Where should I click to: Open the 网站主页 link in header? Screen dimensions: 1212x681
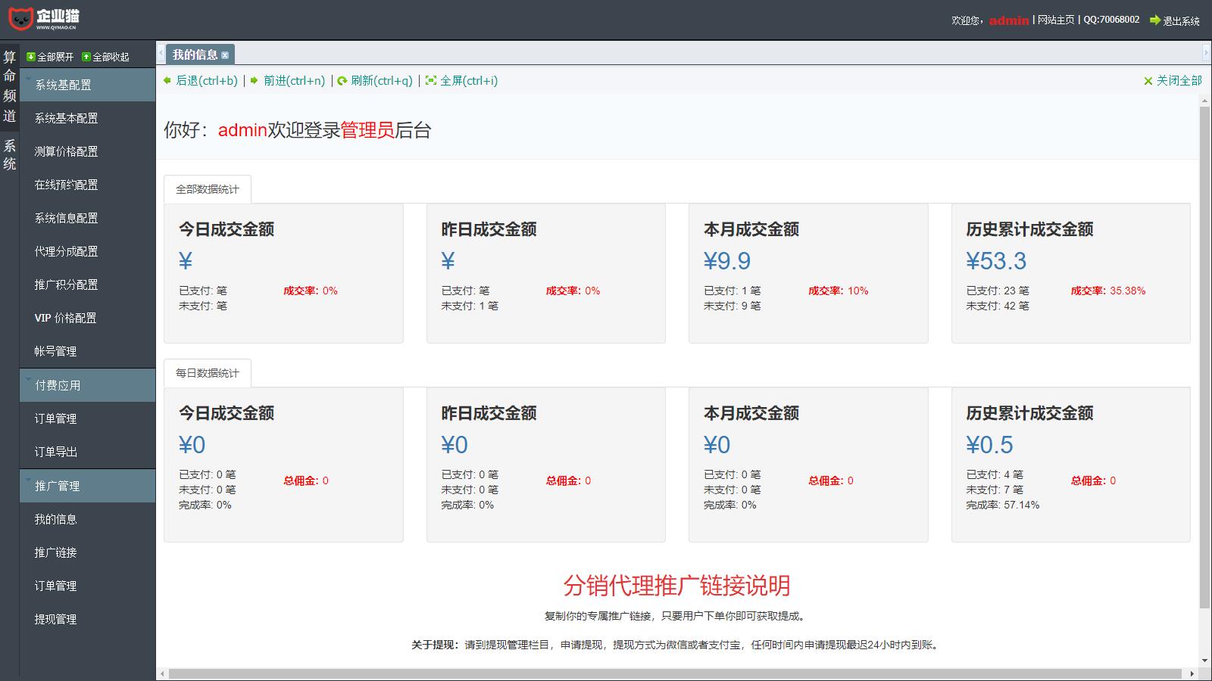(1055, 20)
